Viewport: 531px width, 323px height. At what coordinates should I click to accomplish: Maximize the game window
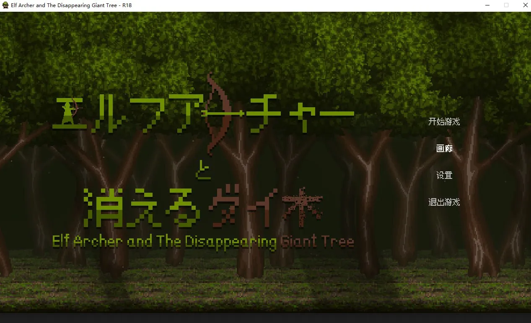[506, 5]
